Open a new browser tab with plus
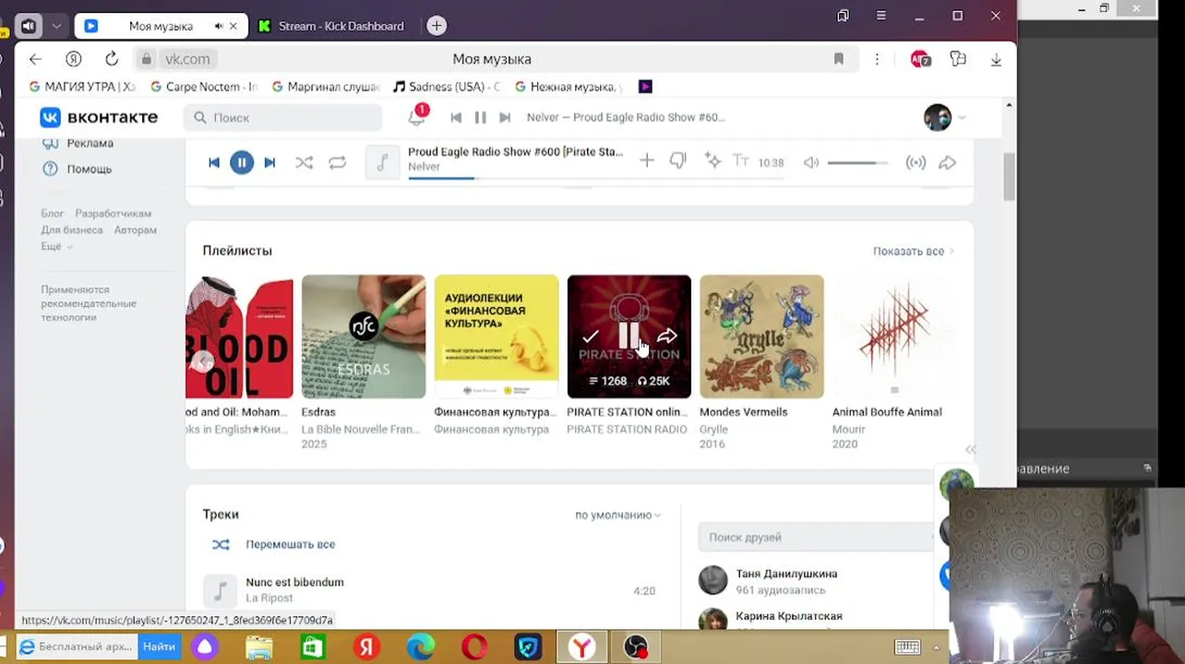Viewport: 1185px width, 664px height. click(x=437, y=26)
